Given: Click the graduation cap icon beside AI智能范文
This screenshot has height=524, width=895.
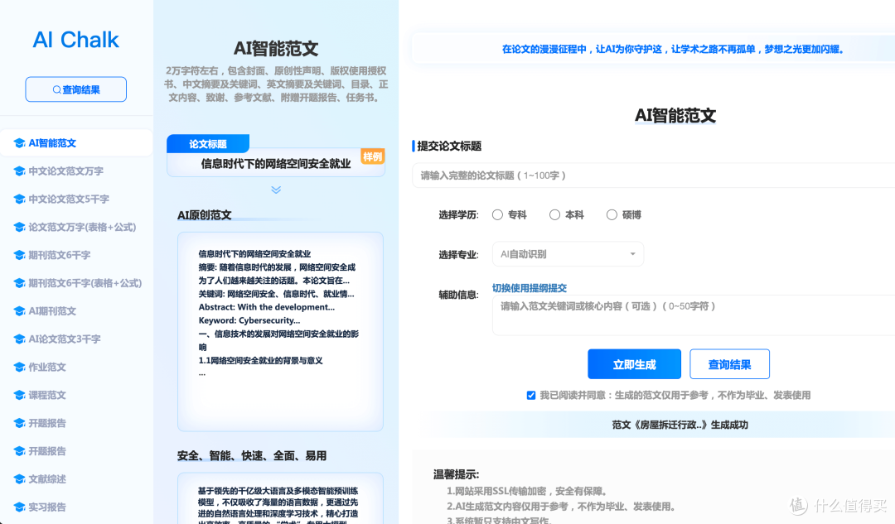Looking at the screenshot, I should pos(19,143).
